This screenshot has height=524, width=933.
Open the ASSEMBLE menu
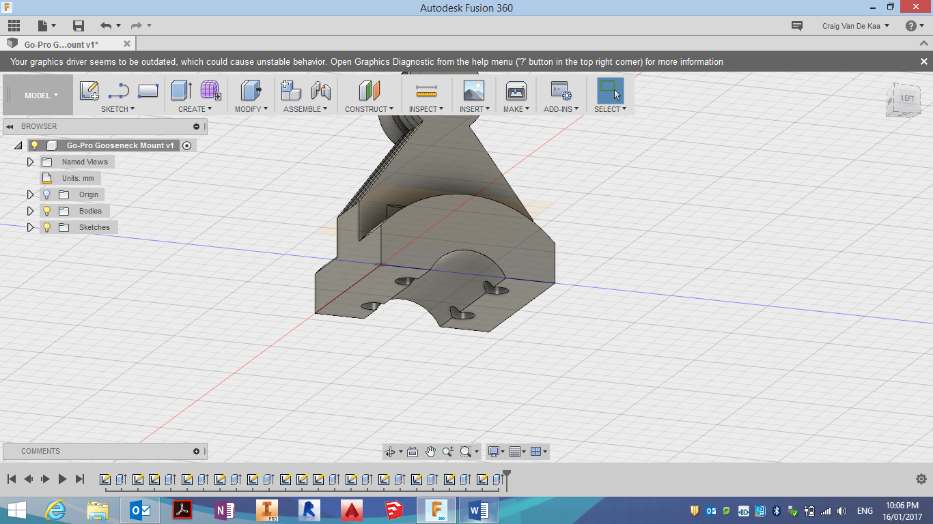[x=305, y=109]
